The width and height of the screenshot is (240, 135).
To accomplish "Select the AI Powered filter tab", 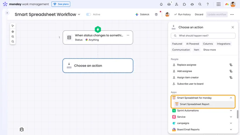I will (192, 44).
